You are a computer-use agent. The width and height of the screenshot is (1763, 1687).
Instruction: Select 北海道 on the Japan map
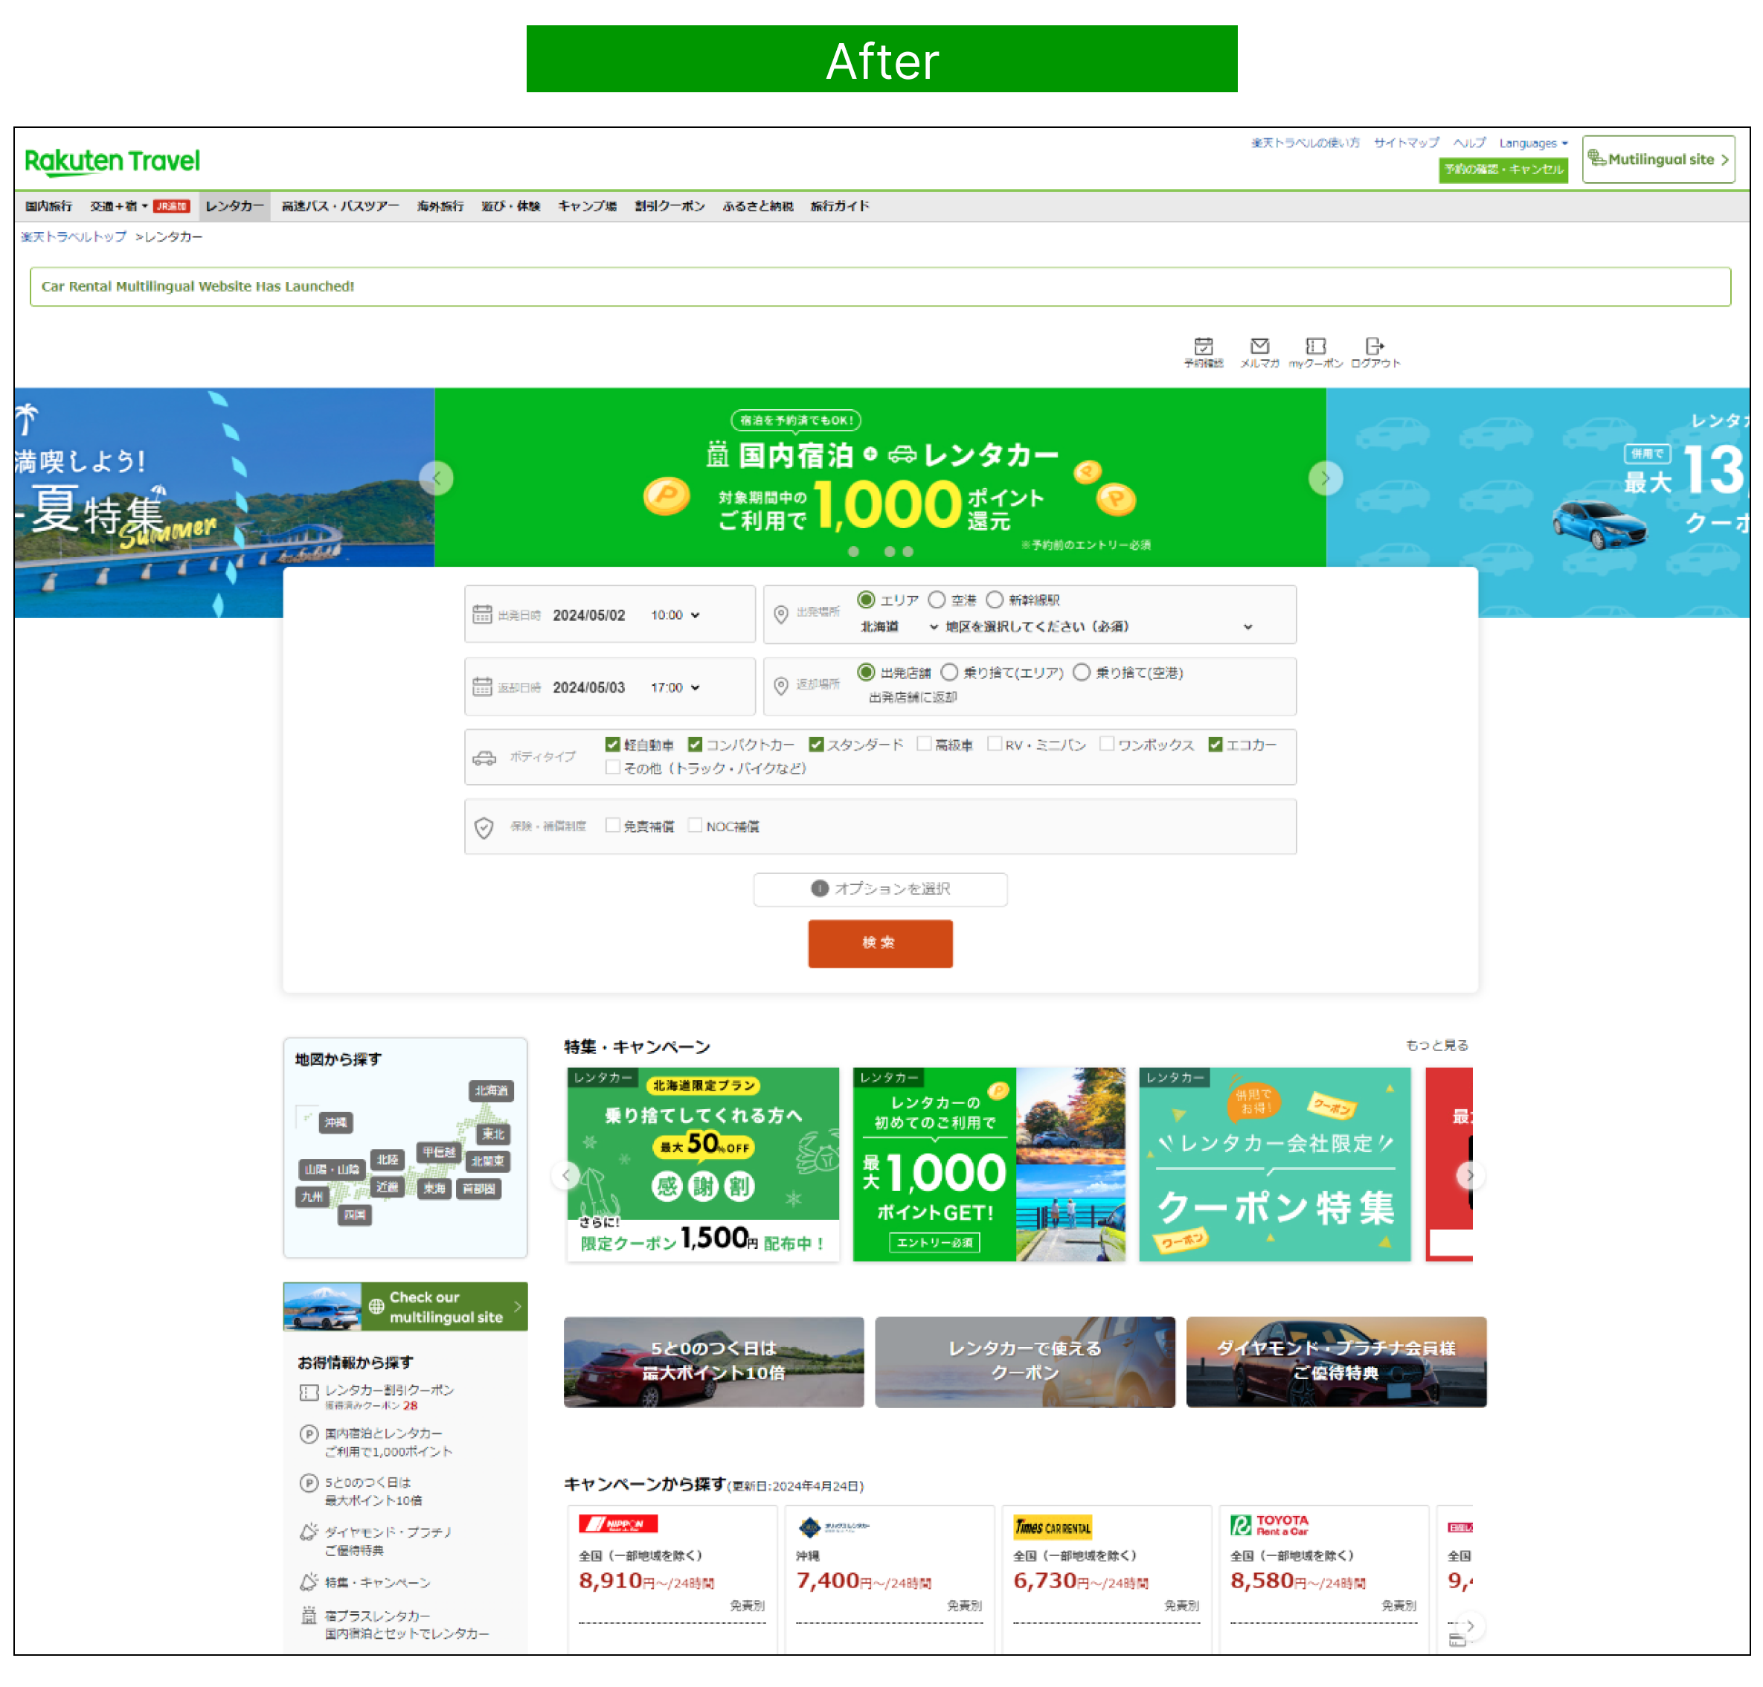point(491,1090)
